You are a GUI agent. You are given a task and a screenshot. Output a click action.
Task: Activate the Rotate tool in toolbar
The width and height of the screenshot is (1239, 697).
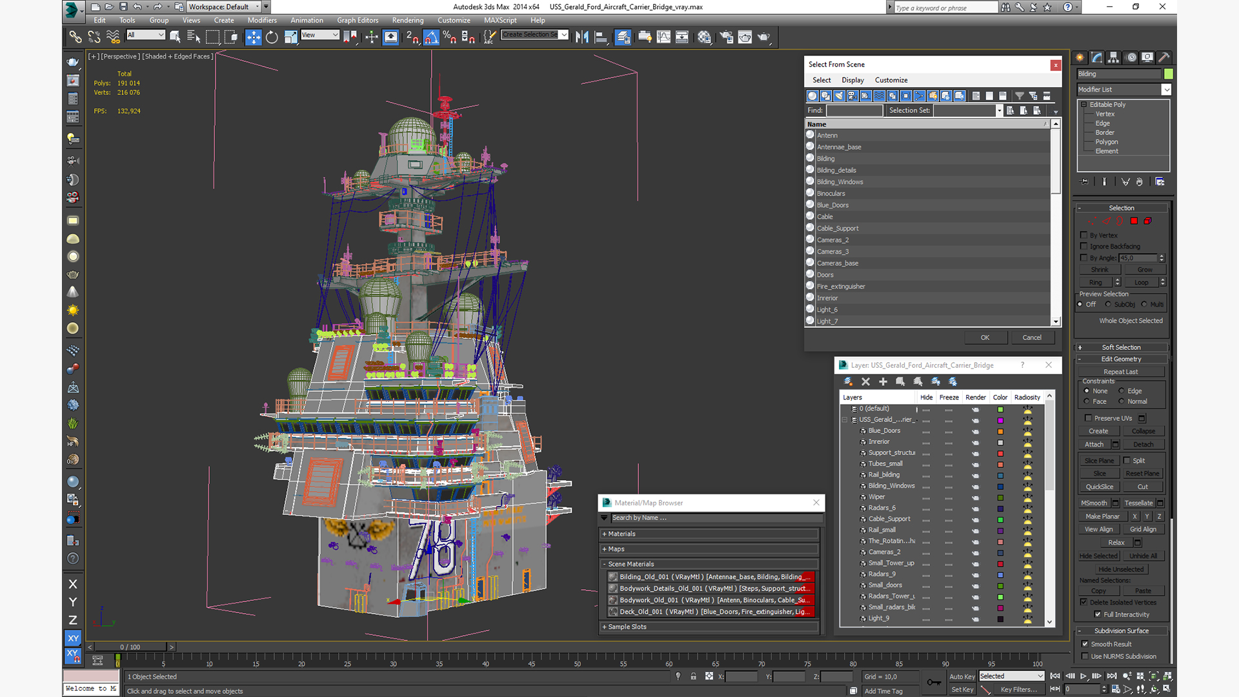(272, 37)
